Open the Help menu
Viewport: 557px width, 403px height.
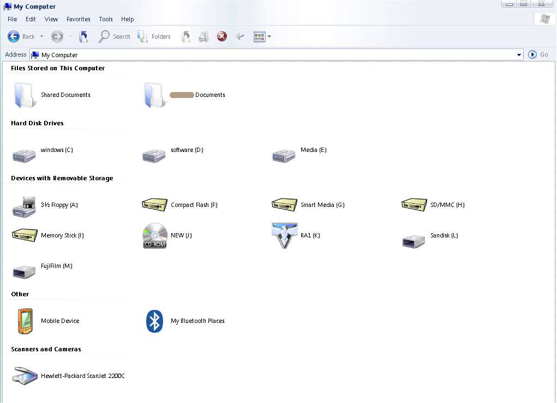point(128,19)
